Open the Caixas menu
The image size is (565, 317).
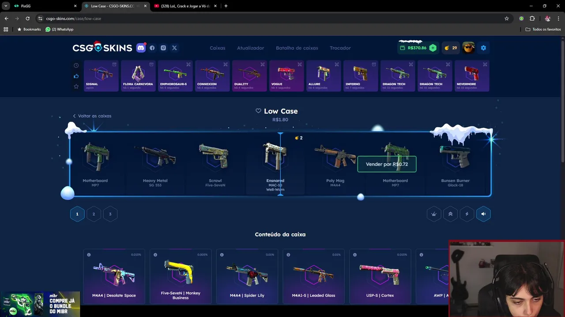coord(218,48)
